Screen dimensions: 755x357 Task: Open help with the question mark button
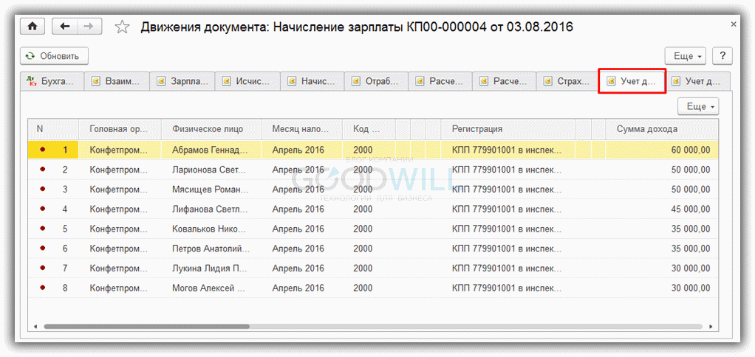(x=722, y=56)
